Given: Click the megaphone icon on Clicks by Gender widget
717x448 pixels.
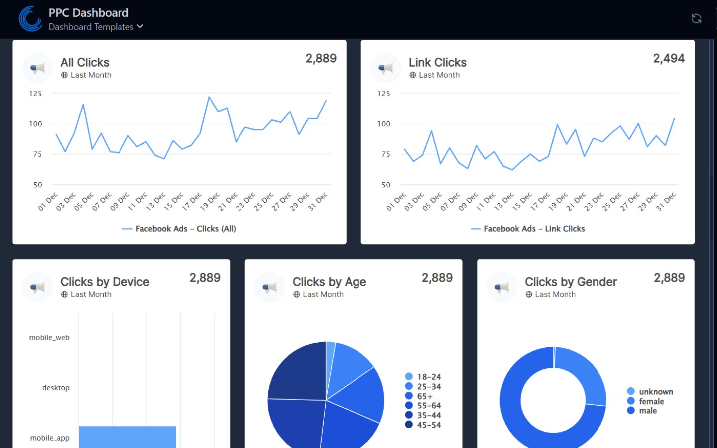Looking at the screenshot, I should [x=502, y=287].
